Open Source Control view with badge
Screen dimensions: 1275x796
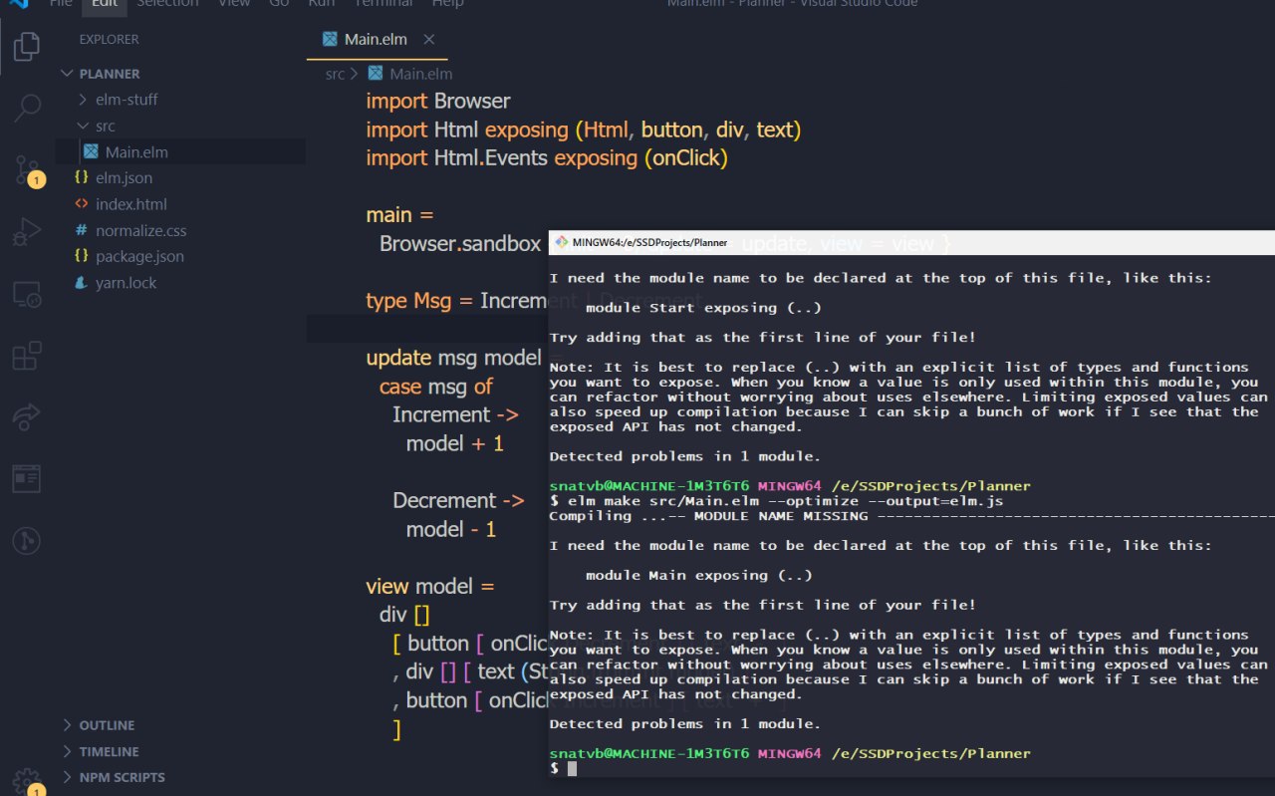[x=27, y=171]
